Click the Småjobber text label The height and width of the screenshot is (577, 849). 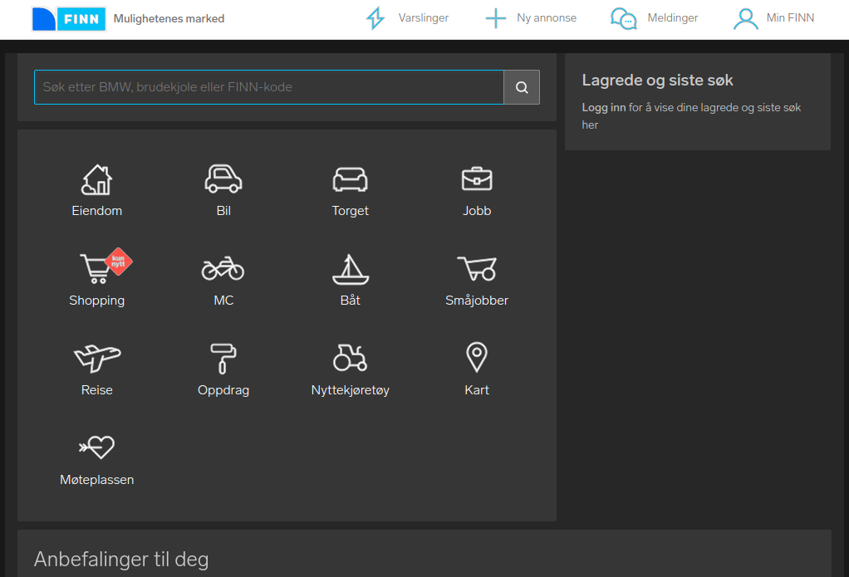click(477, 301)
